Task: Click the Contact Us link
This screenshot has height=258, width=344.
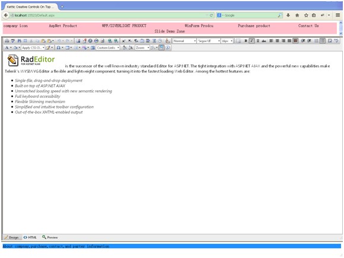Action: pos(308,26)
